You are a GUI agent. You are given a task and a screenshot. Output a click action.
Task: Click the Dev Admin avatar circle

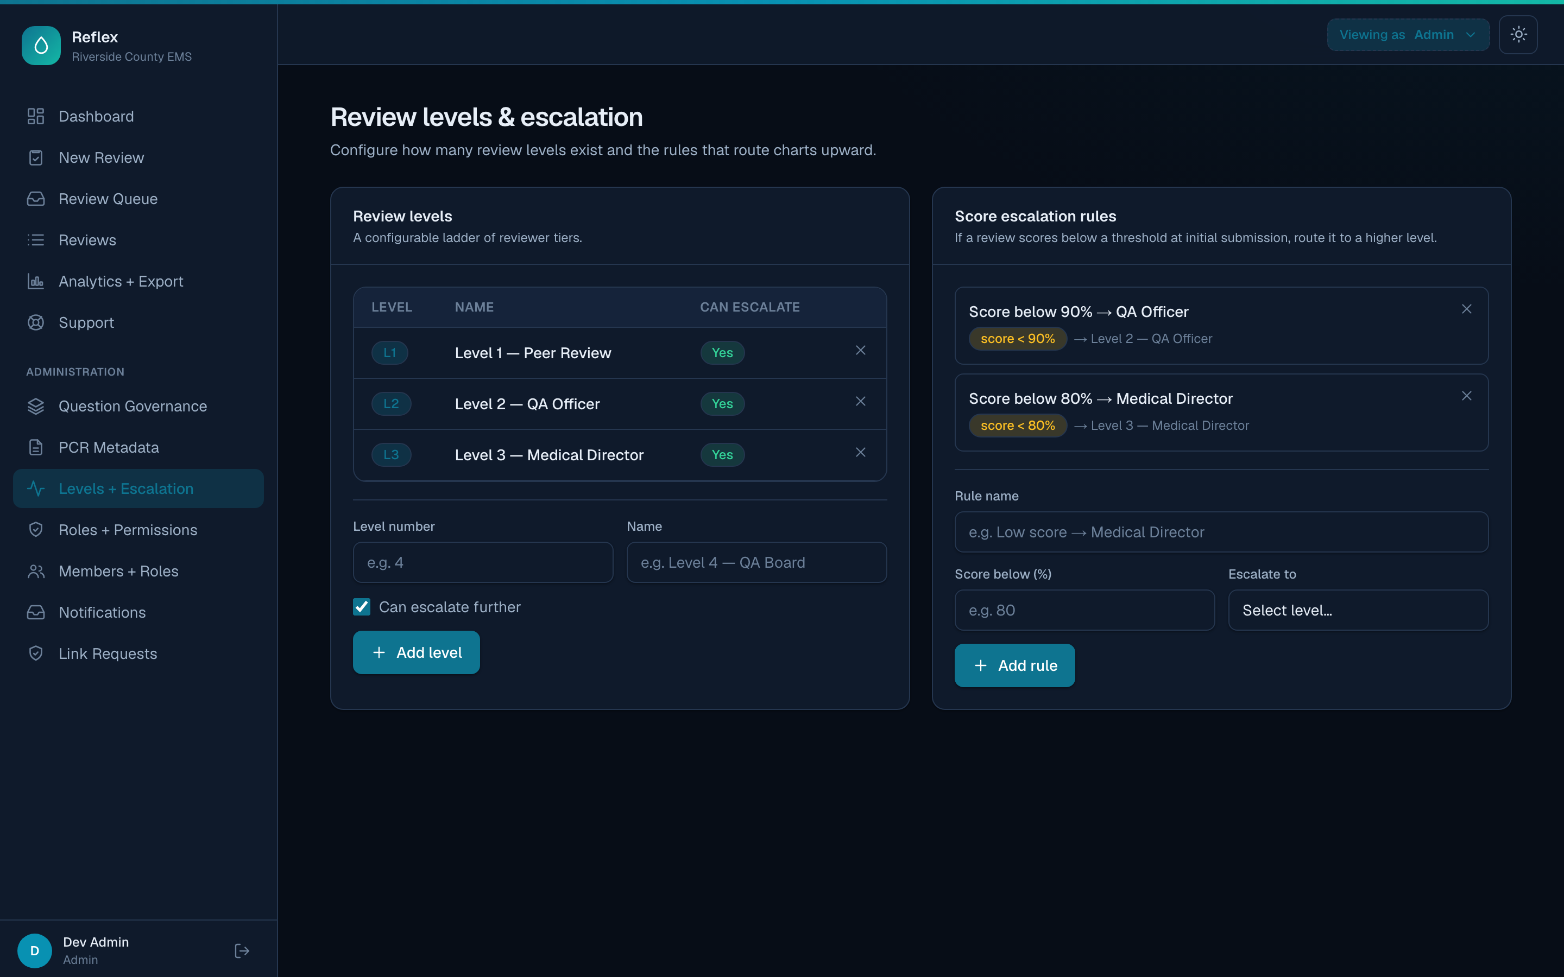tap(35, 950)
